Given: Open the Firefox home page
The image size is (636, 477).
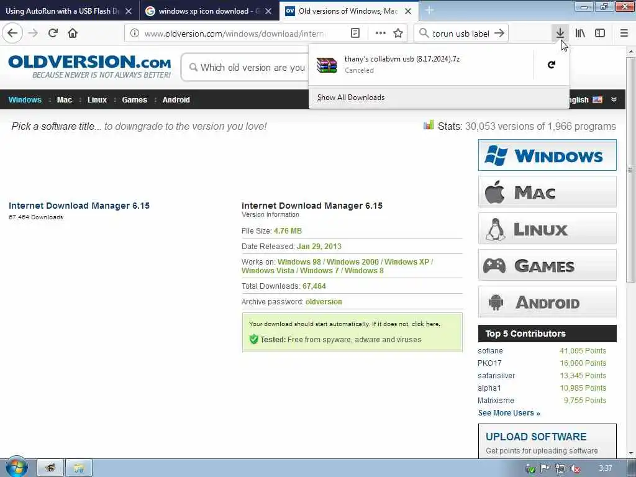Looking at the screenshot, I should (x=73, y=34).
